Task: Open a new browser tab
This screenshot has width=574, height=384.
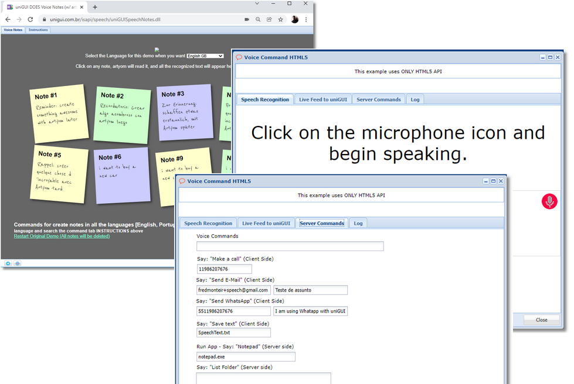Action: [x=95, y=7]
